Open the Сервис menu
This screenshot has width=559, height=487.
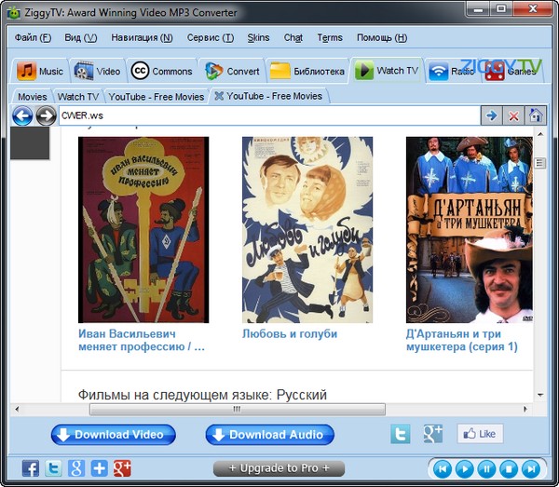click(x=210, y=38)
